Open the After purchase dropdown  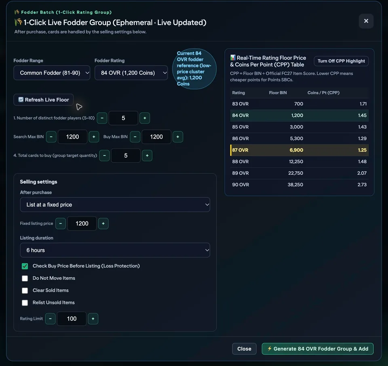[x=115, y=204]
